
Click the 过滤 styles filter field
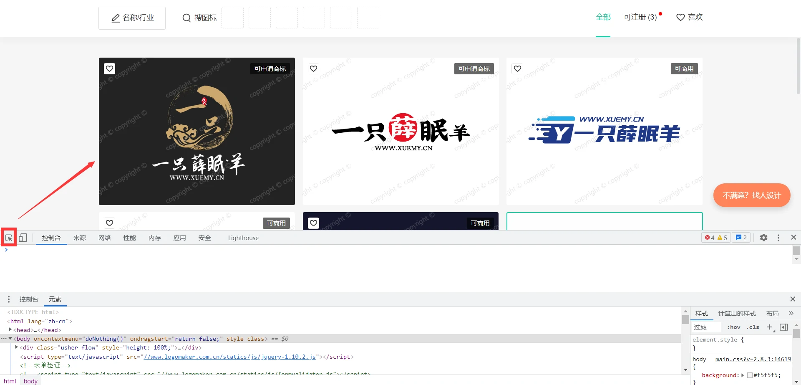pos(707,327)
